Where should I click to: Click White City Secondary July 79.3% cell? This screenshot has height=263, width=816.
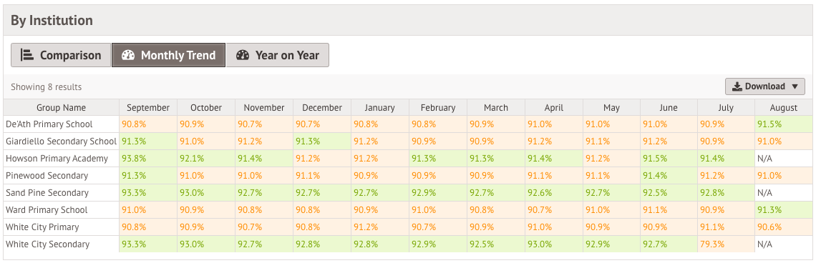tap(726, 244)
